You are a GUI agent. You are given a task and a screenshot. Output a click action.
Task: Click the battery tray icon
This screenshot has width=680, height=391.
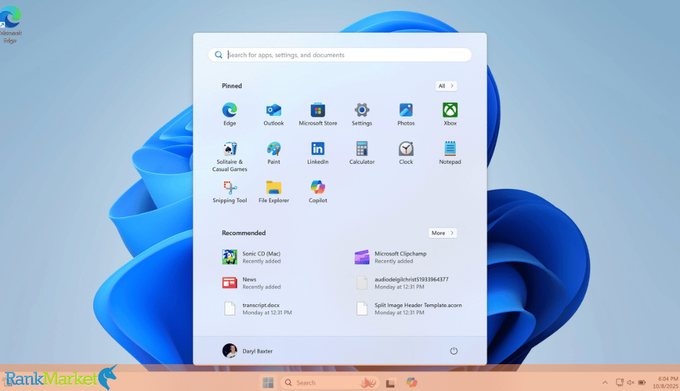642,382
